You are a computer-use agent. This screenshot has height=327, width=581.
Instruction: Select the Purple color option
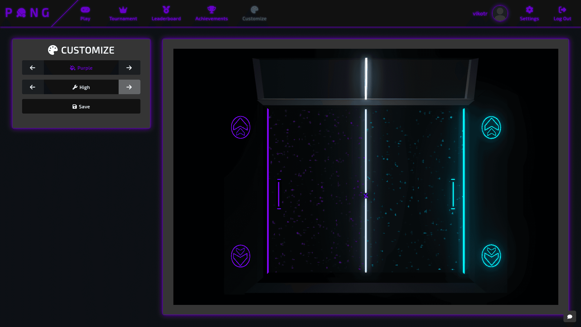point(81,68)
